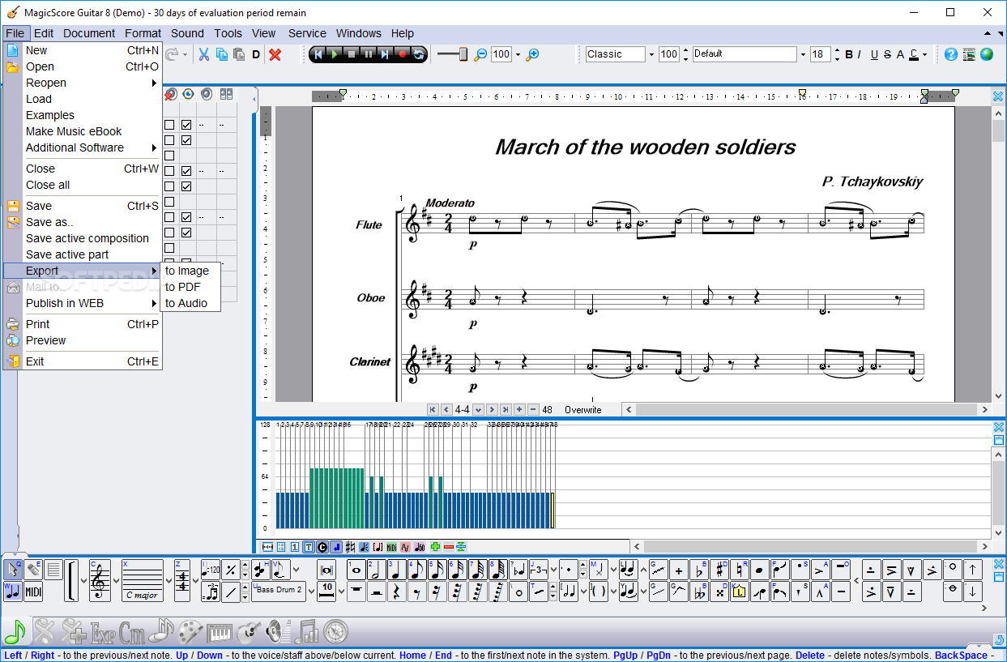Expand the Publish in WEB submenu
The image size is (1007, 662).
point(82,303)
